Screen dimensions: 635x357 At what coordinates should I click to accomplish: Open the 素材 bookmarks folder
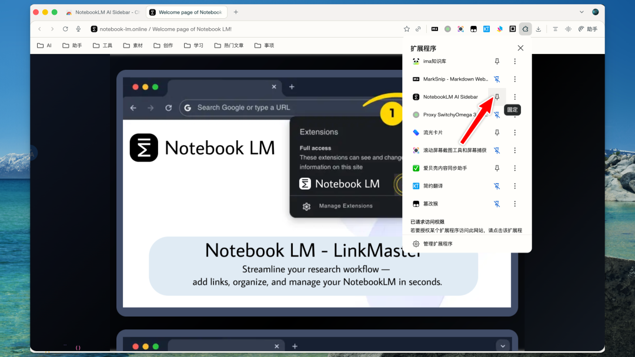point(133,45)
